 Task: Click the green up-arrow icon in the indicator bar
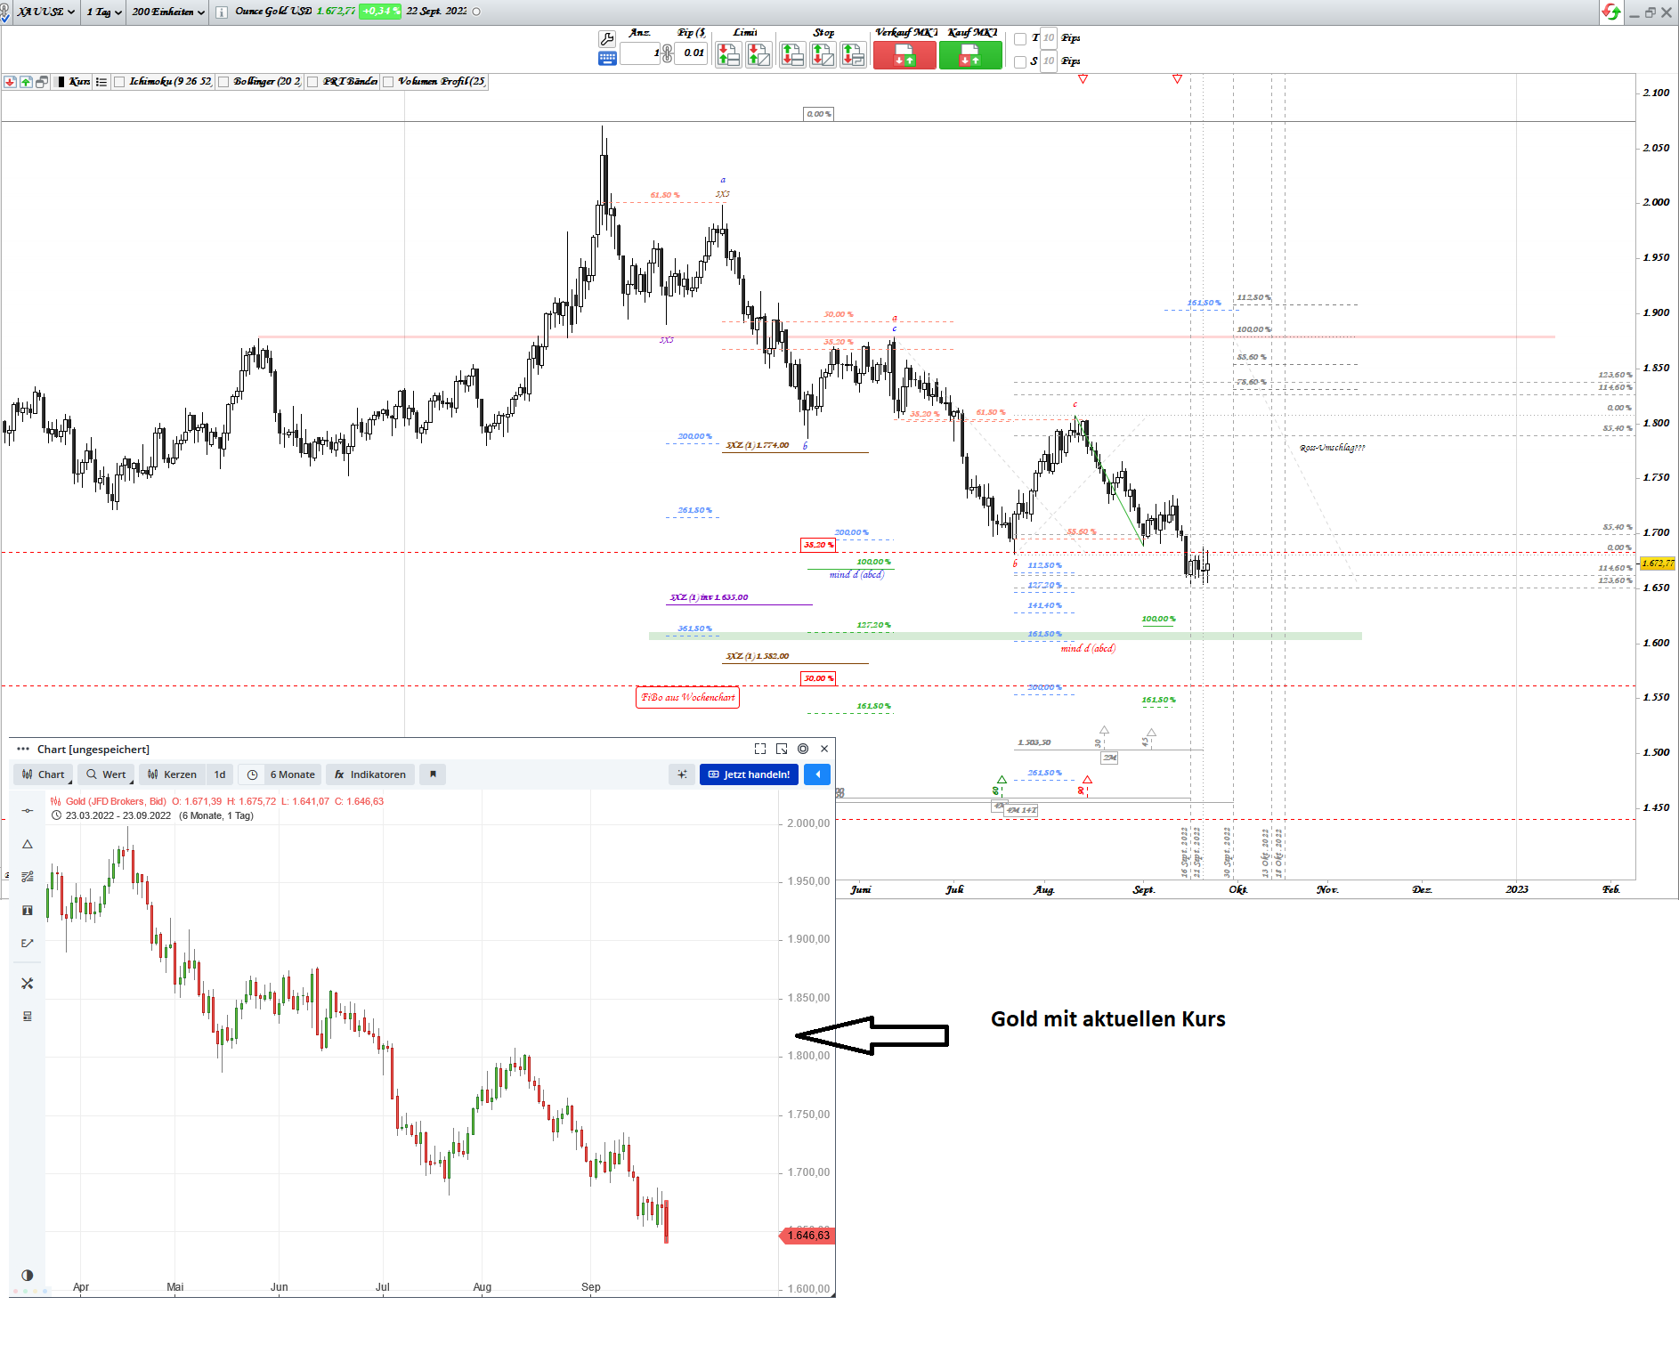(x=26, y=82)
